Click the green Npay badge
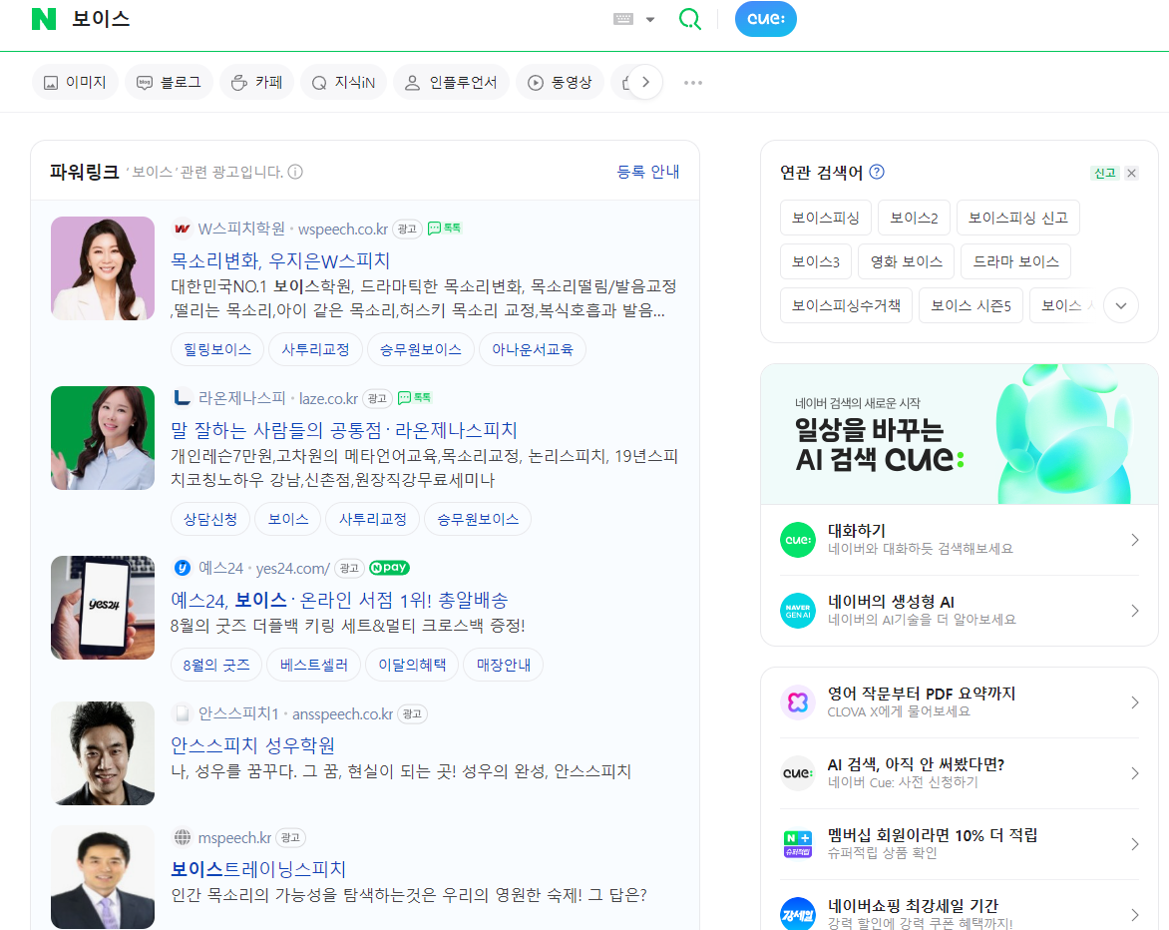Screen dimensions: 1169x930 (389, 568)
